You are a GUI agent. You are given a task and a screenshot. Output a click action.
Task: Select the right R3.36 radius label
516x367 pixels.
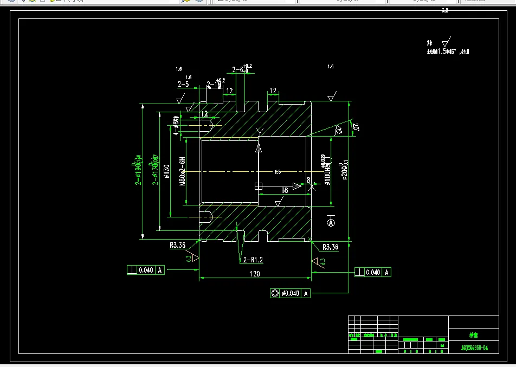331,247
